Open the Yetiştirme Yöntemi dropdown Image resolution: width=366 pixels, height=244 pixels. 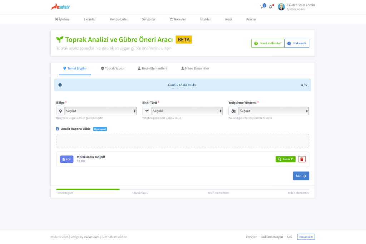tap(273, 111)
